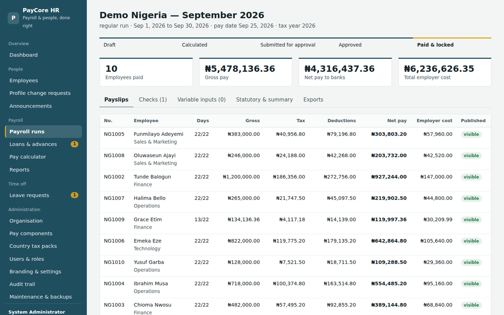The width and height of the screenshot is (504, 315).
Task: Open Oluwaseun Ajayi's payslip row
Action: [295, 159]
